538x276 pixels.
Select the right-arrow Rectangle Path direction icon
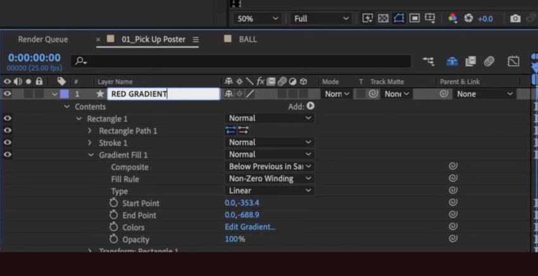[x=243, y=130]
